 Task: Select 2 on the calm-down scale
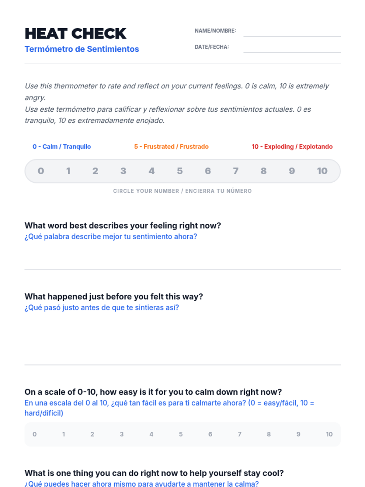[x=92, y=434]
